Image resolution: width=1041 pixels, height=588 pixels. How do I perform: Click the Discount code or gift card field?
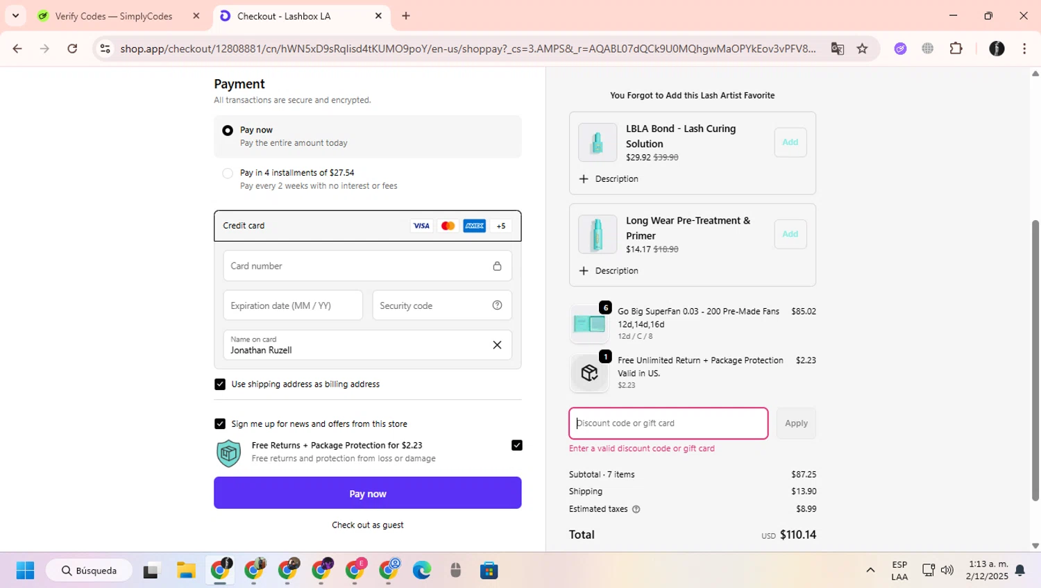(668, 423)
